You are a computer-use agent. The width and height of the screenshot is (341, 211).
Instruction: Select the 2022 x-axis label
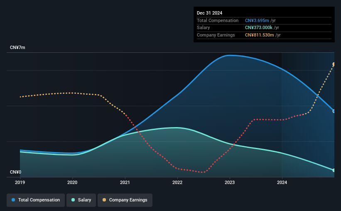click(x=177, y=182)
